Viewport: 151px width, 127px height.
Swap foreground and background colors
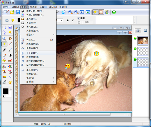(x=11, y=89)
